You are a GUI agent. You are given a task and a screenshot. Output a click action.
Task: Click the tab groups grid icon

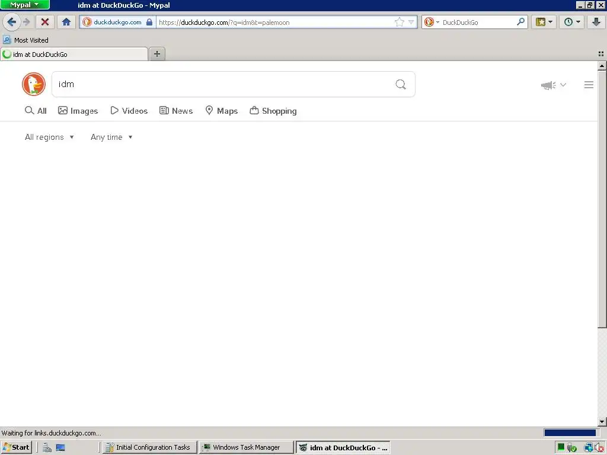601,54
